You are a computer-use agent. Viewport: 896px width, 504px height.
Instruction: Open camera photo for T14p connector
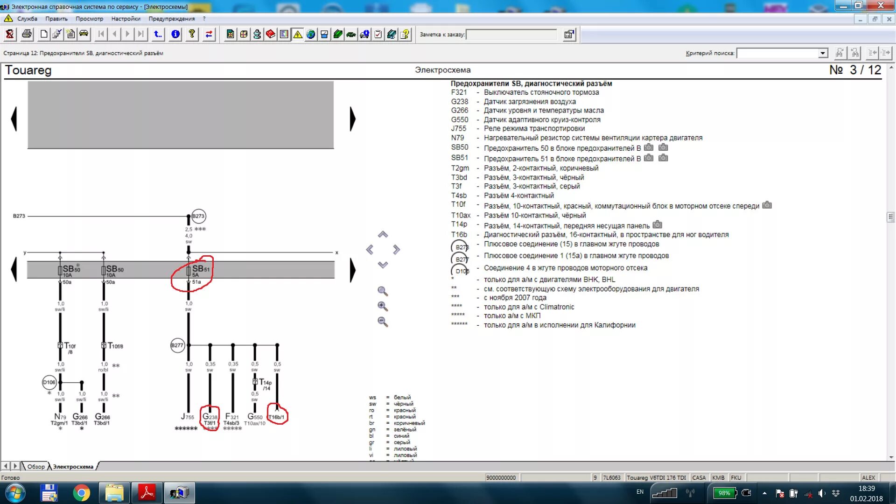point(657,224)
